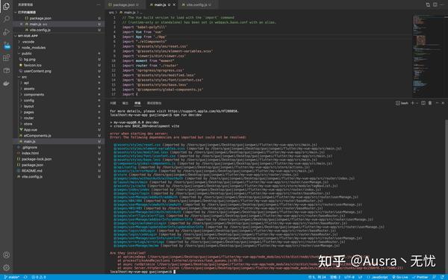Image resolution: width=448 pixels, height=280 pixels.
Task: Open editor More Actions menu
Action: coord(442,5)
